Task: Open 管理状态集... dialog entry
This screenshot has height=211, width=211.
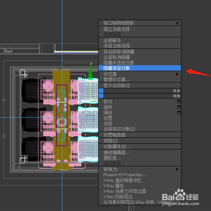Action: (x=140, y=80)
